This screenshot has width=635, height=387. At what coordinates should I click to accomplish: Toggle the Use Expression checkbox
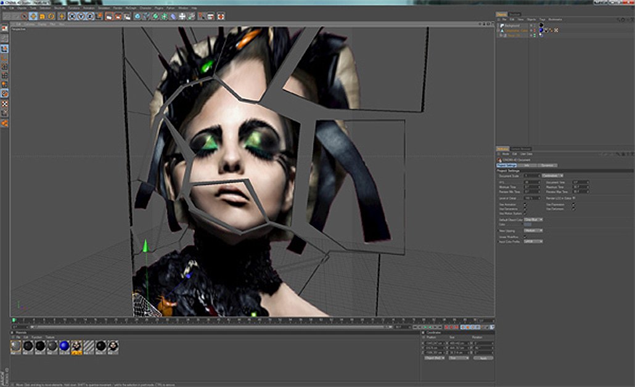click(573, 205)
